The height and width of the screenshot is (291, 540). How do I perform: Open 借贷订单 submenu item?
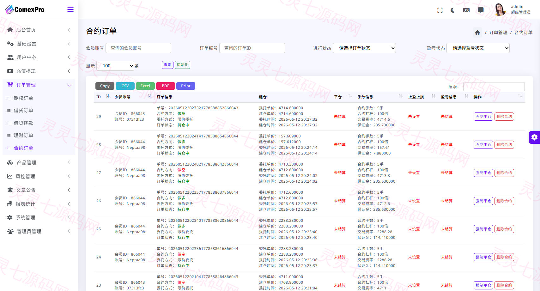pyautogui.click(x=23, y=111)
